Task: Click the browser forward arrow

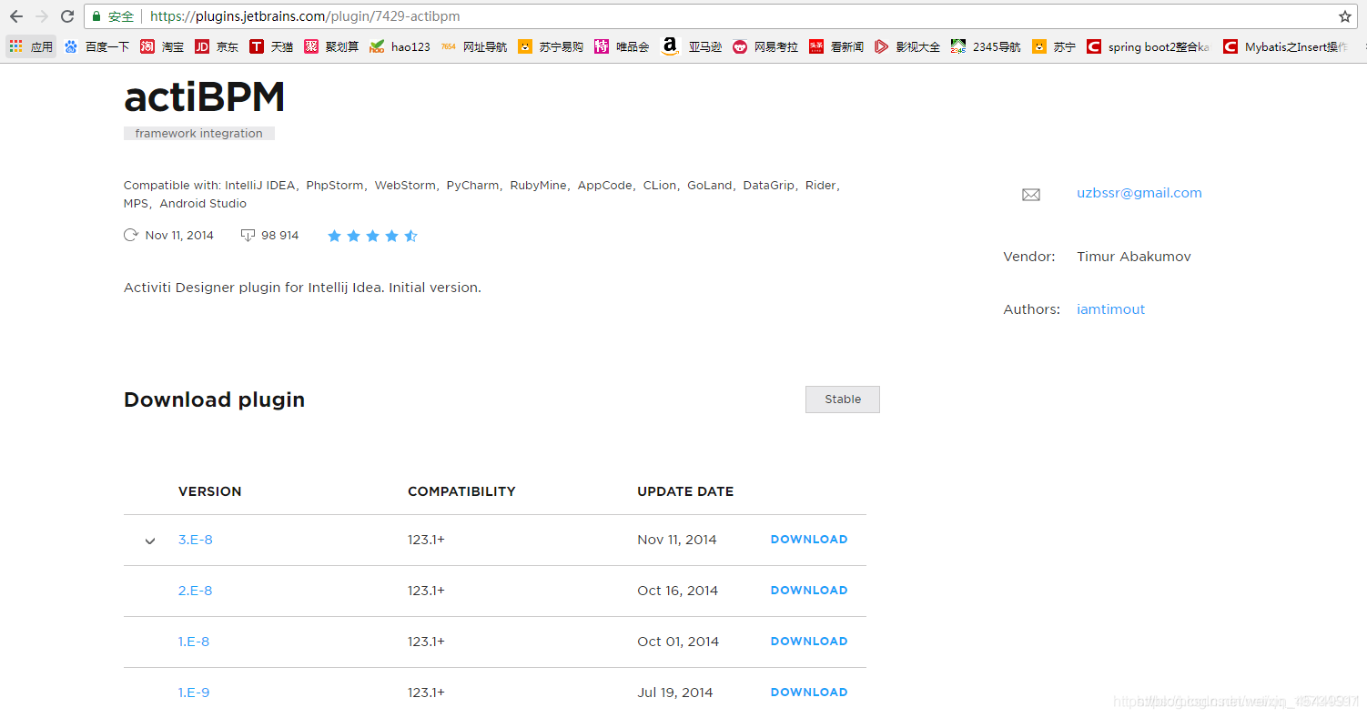Action: (42, 16)
